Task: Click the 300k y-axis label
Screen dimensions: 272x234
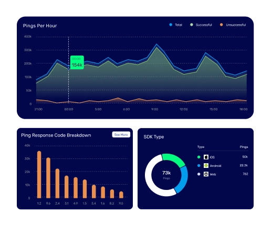Action: (28, 50)
